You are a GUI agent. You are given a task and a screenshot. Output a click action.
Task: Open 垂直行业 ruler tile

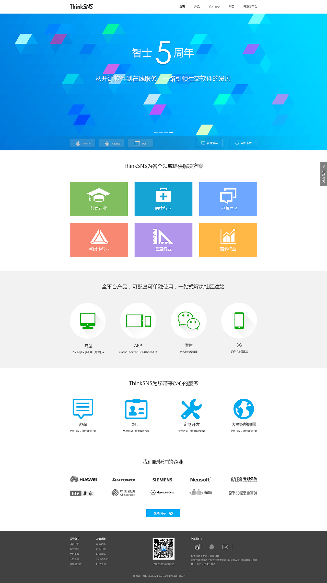point(163,240)
